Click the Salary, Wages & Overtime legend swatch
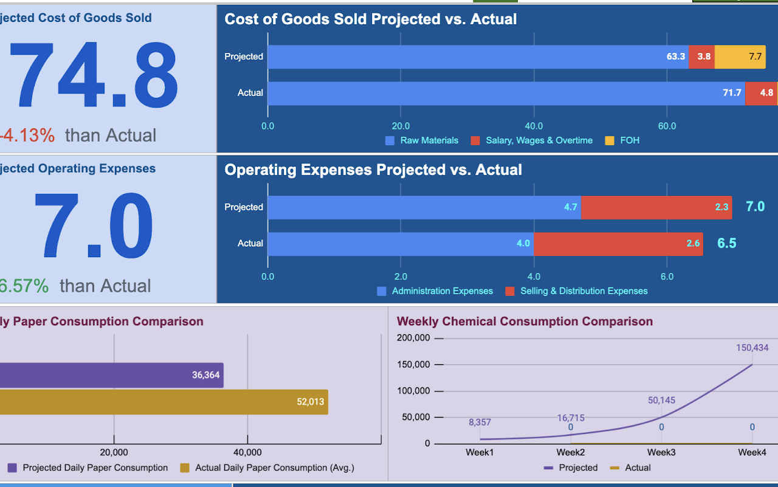Viewport: 778px width, 487px height. click(x=476, y=140)
